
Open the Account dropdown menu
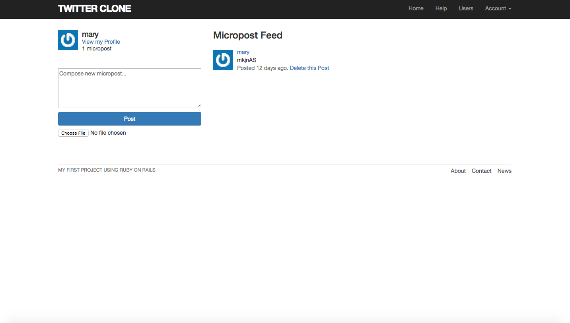[498, 8]
